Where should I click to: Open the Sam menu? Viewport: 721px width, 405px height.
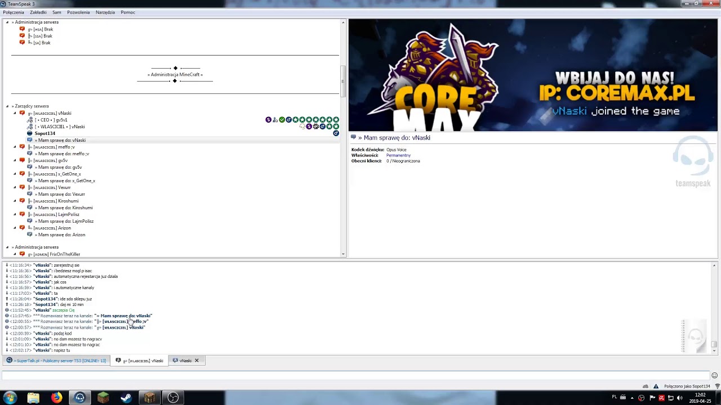pyautogui.click(x=57, y=12)
